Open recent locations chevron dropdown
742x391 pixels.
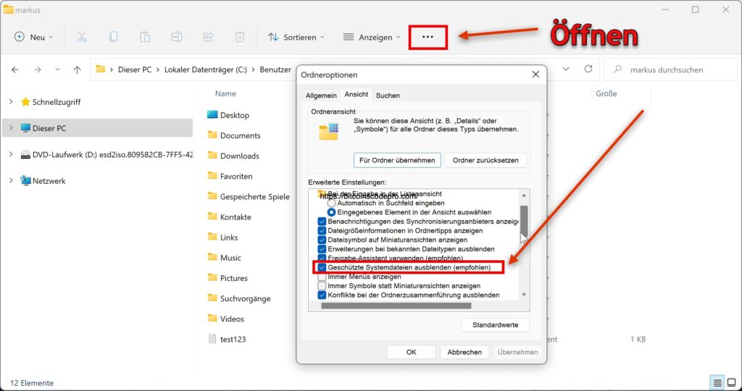(57, 70)
